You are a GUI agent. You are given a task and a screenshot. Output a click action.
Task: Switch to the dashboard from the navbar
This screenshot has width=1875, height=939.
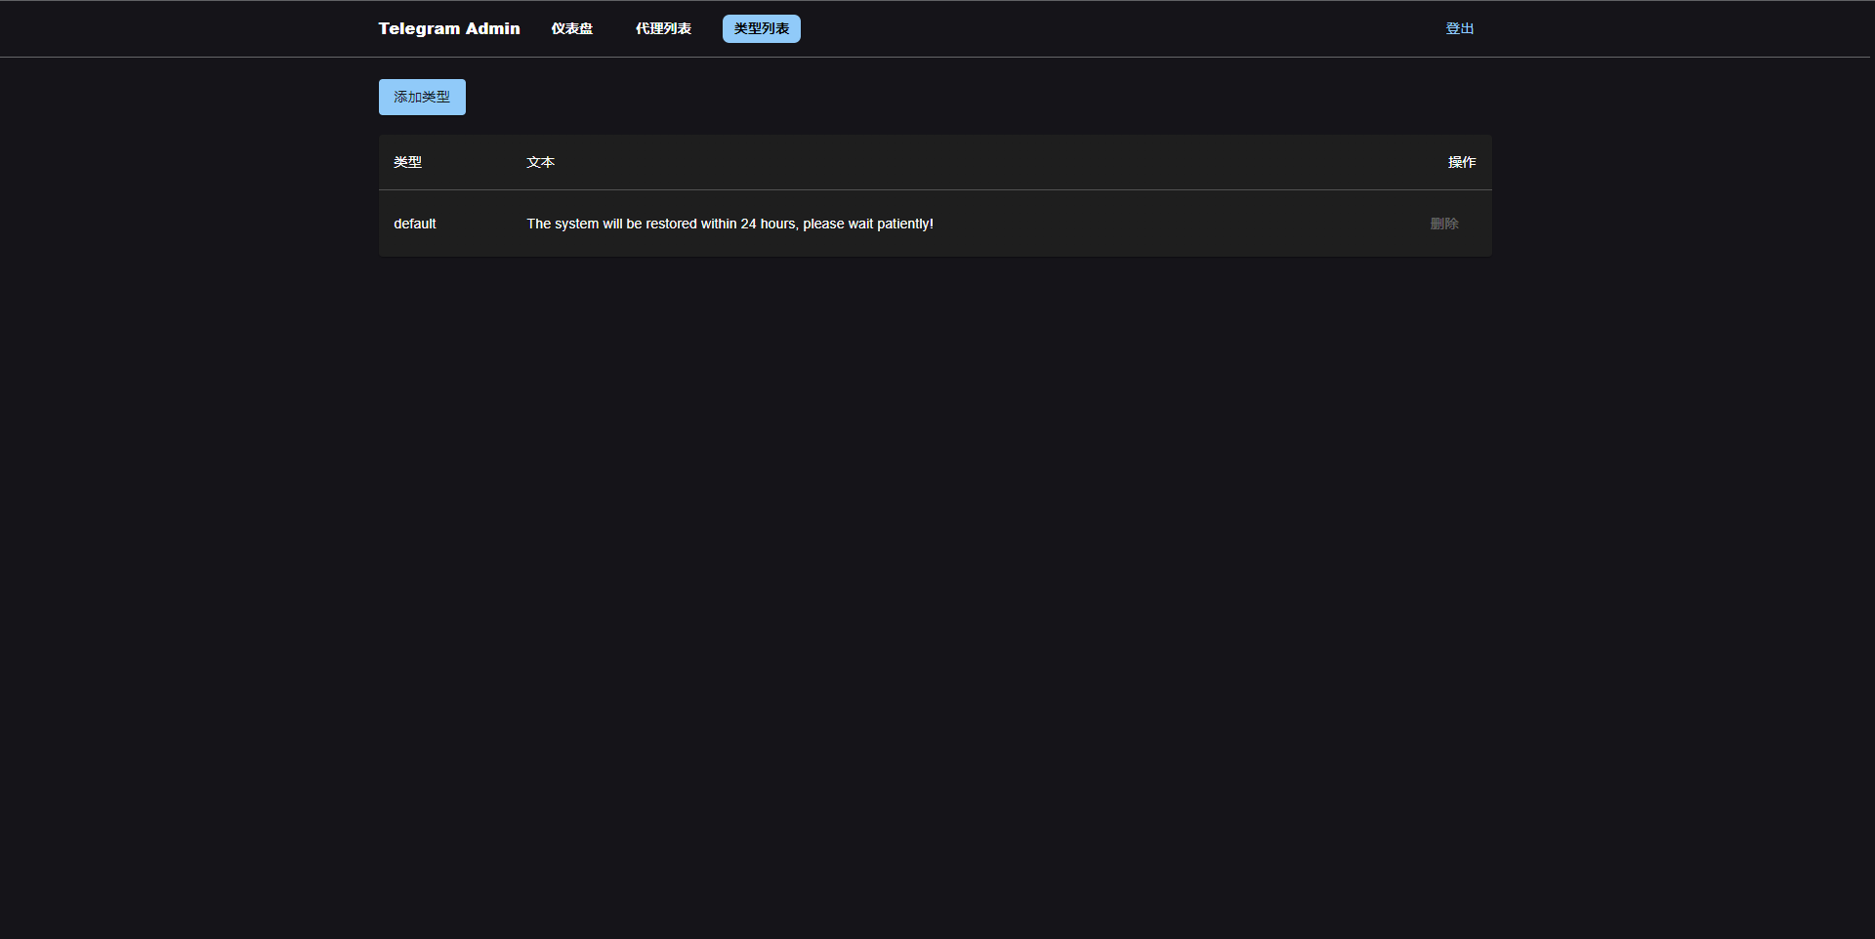[571, 28]
